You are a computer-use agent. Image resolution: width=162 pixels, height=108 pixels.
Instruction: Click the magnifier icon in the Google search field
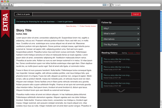coord(113,5)
